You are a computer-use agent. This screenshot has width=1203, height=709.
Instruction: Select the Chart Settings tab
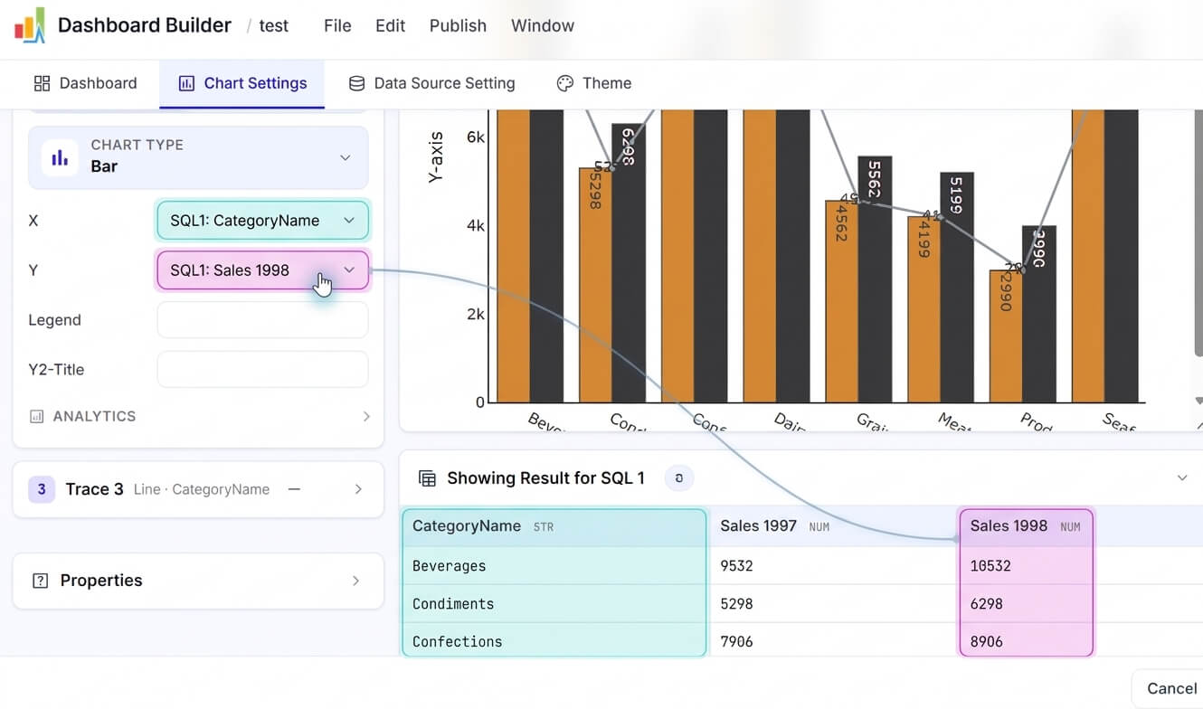[242, 83]
